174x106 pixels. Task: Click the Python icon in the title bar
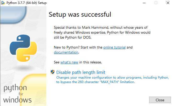point(3,3)
